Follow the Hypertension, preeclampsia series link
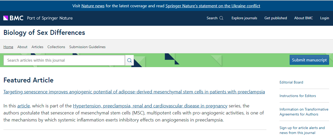333x135 pixels. [x=150, y=106]
